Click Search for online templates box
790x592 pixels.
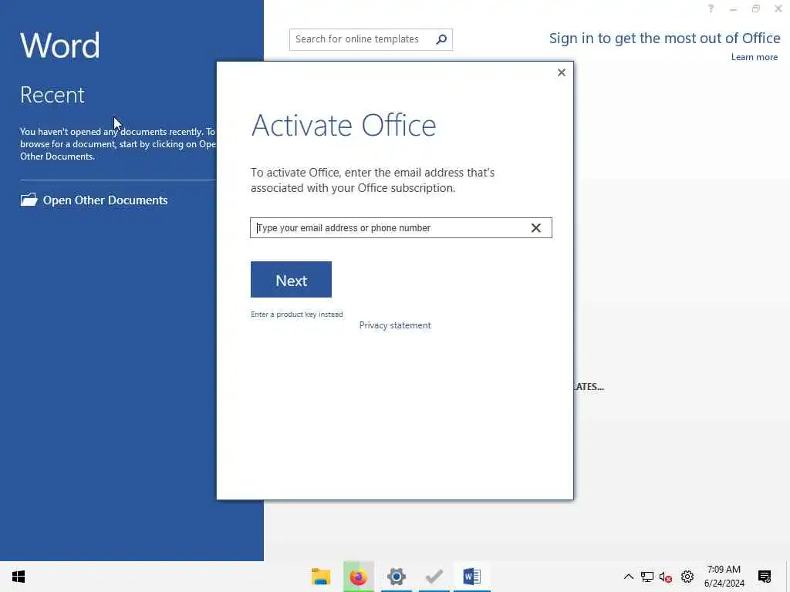click(371, 39)
